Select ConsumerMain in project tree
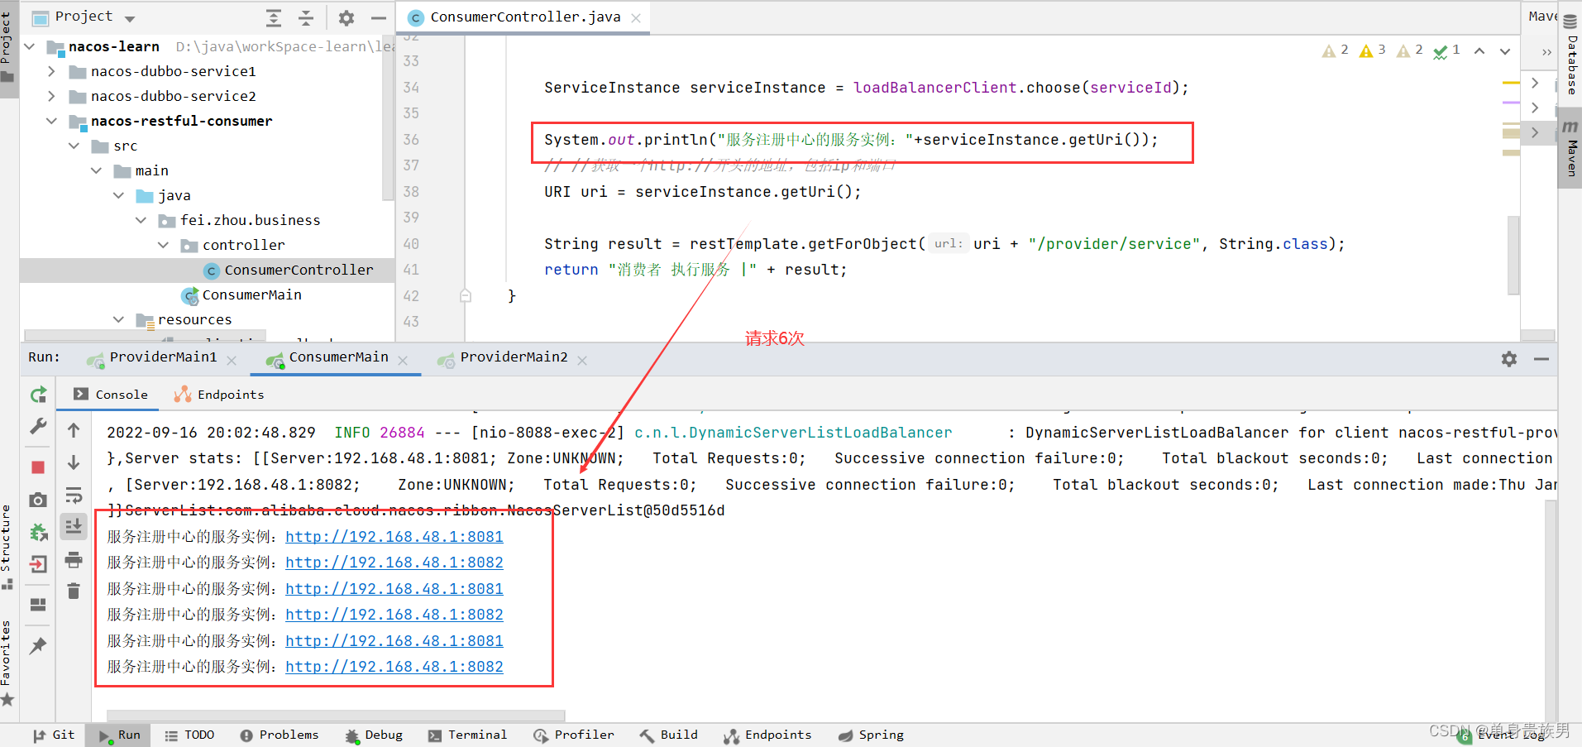Viewport: 1582px width, 747px height. point(251,294)
